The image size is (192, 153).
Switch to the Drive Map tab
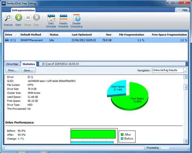[12, 64]
